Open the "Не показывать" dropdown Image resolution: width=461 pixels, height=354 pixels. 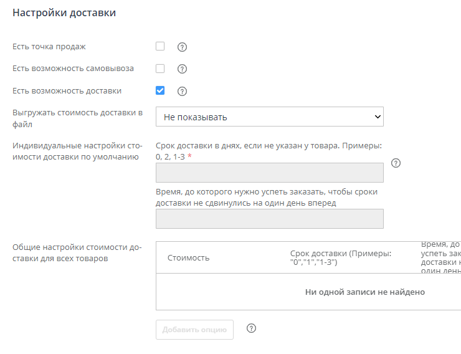(269, 117)
